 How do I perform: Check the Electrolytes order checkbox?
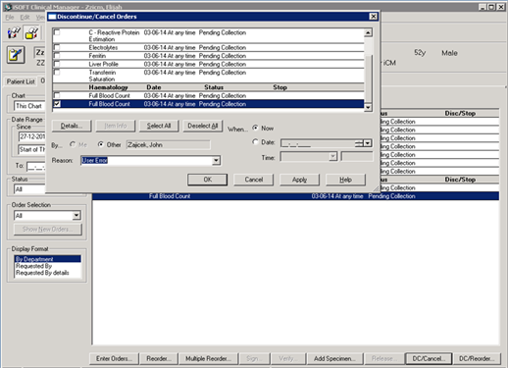point(57,47)
